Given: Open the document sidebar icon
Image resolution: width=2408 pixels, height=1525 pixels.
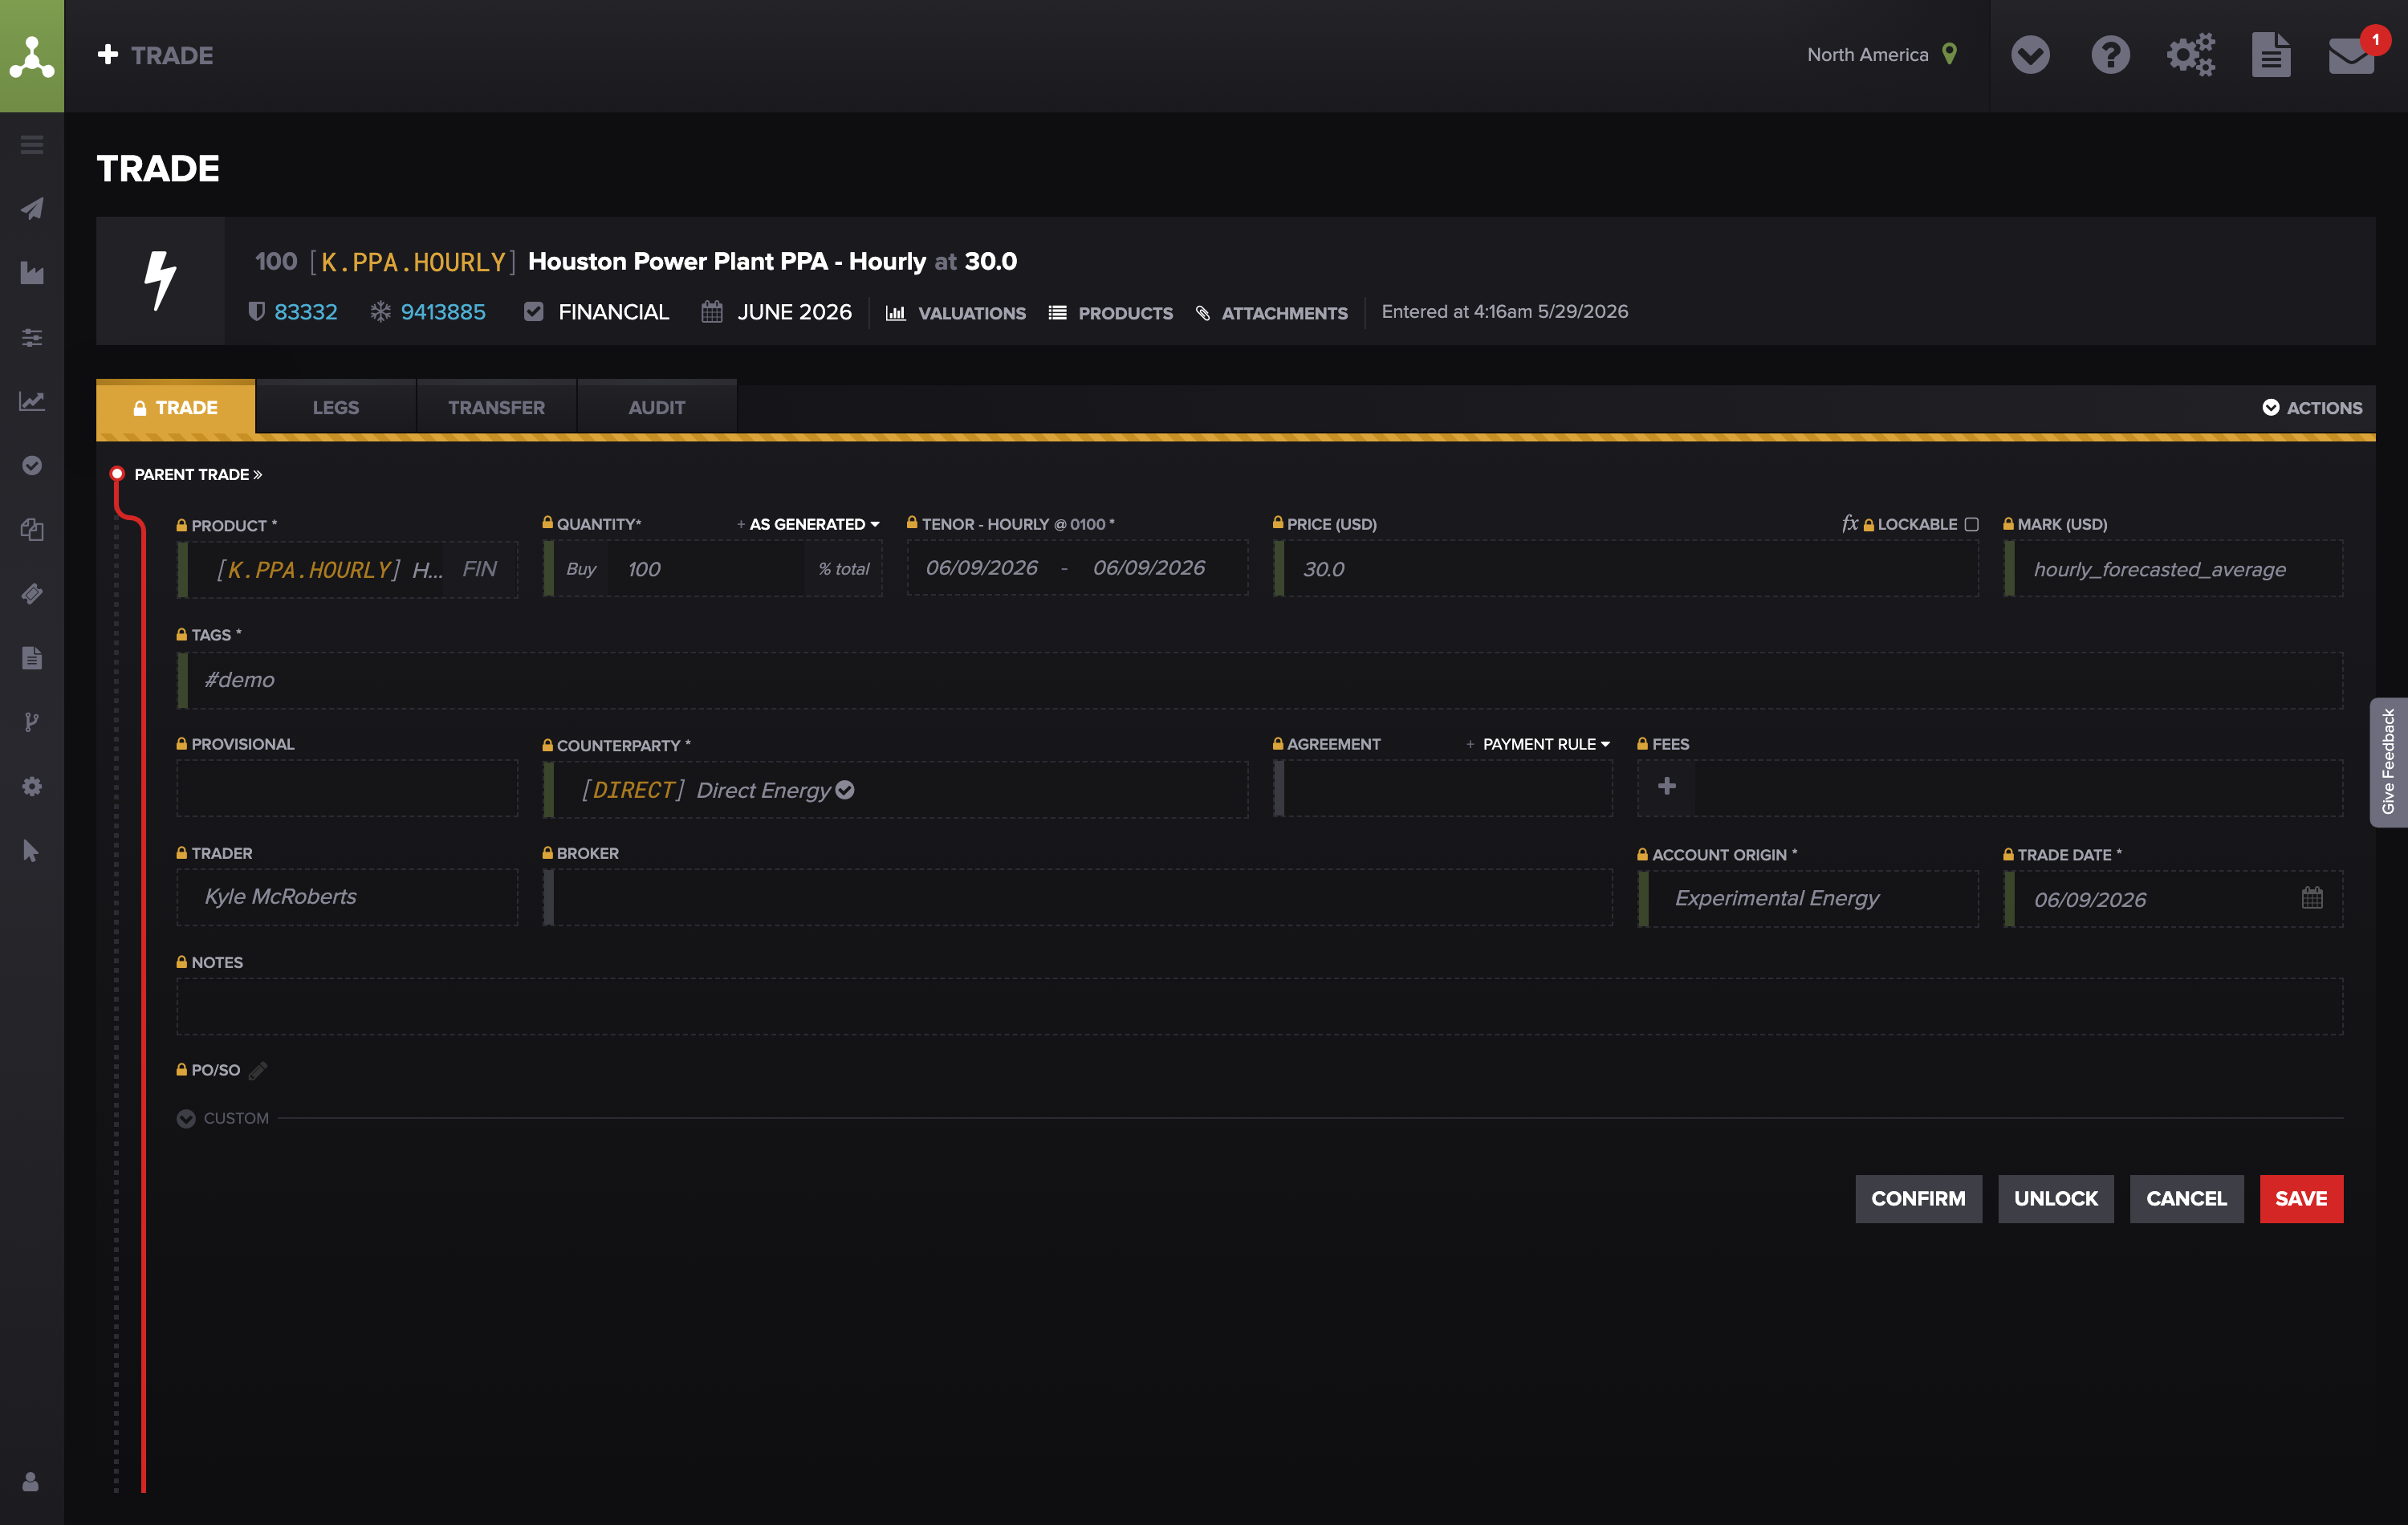Looking at the screenshot, I should [32, 658].
